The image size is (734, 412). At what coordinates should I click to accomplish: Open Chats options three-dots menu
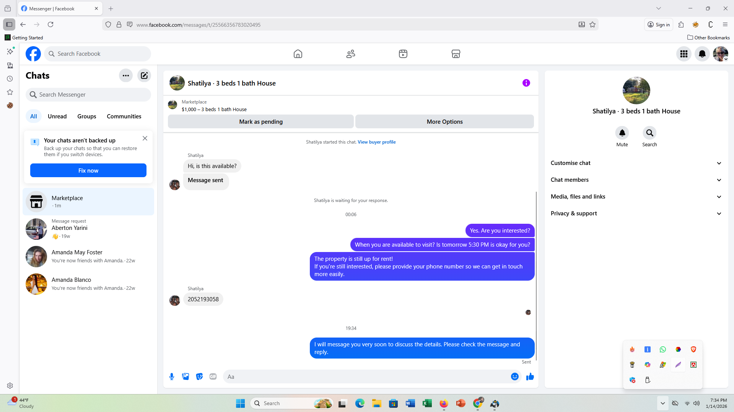click(126, 76)
